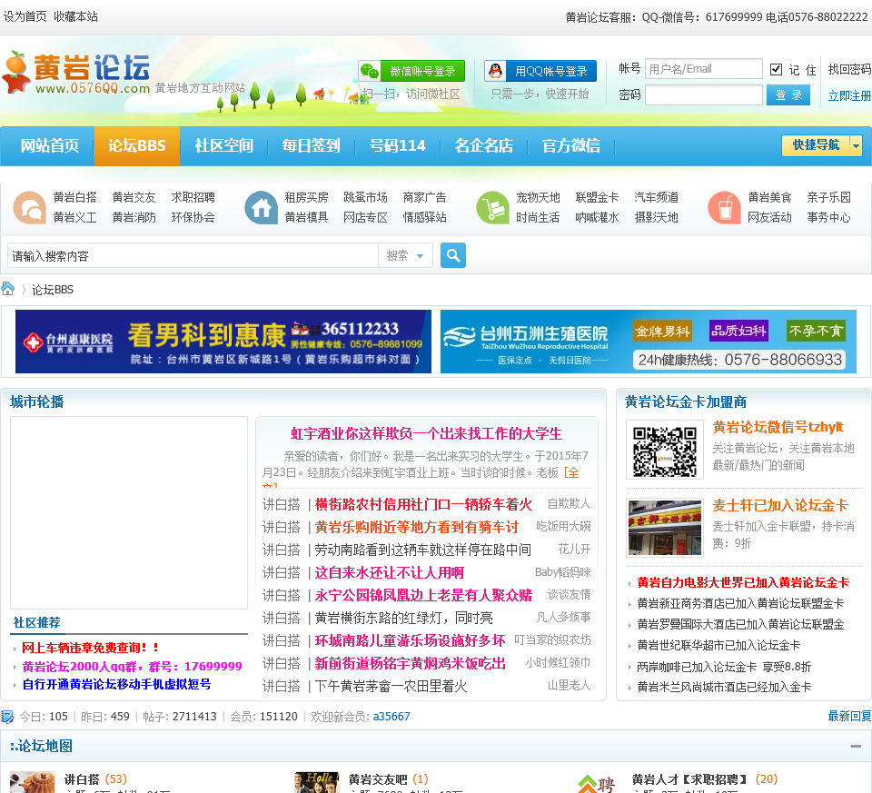Click the 黄岩交友吧 board thumbnail icon
Screen dimensions: 872x793
316,782
